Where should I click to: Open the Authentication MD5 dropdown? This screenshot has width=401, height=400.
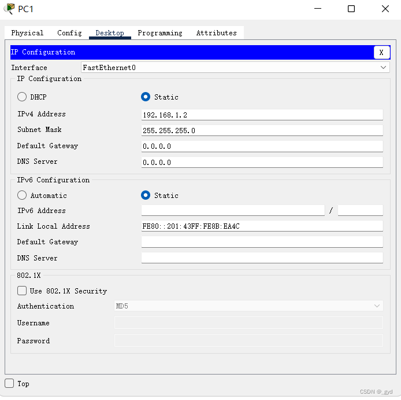(248, 306)
